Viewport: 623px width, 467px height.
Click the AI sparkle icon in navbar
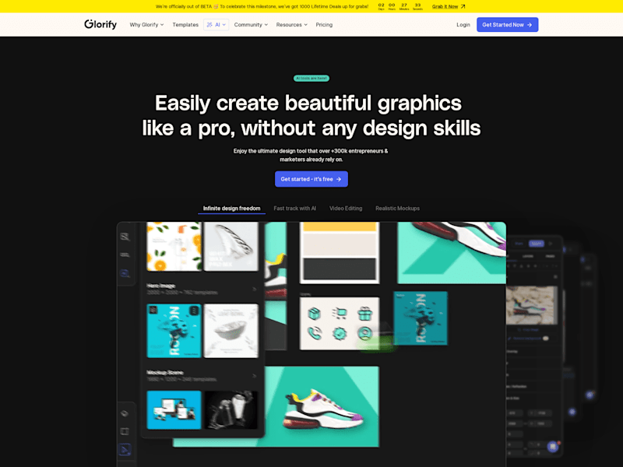209,25
